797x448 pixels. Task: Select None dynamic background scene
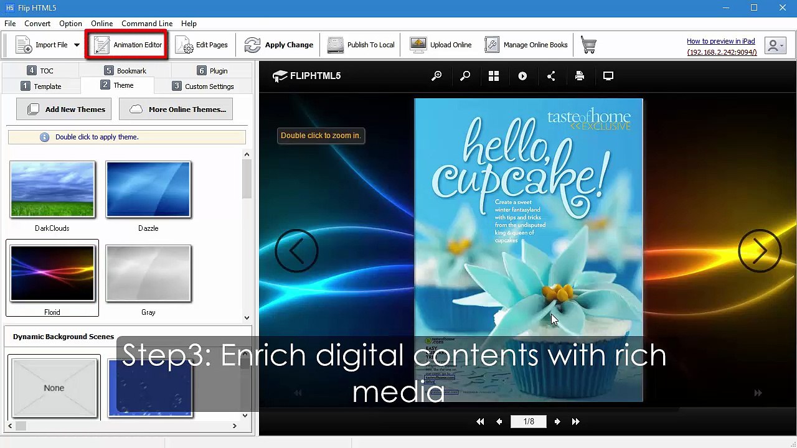tap(54, 387)
